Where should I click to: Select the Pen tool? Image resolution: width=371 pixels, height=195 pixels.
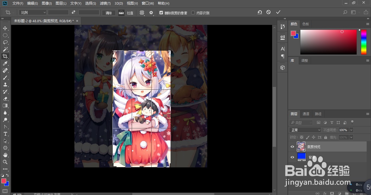click(5, 127)
